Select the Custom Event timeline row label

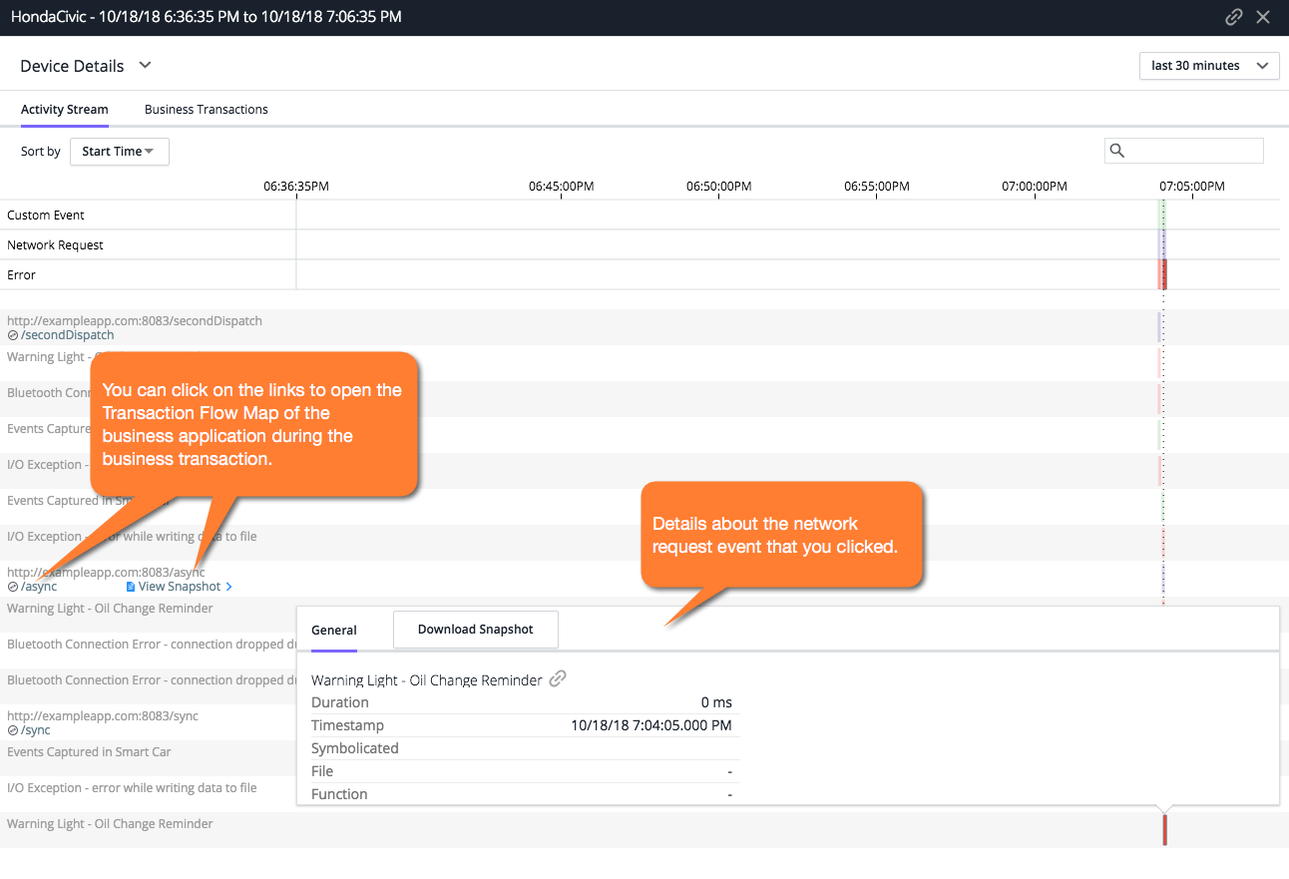click(x=46, y=216)
